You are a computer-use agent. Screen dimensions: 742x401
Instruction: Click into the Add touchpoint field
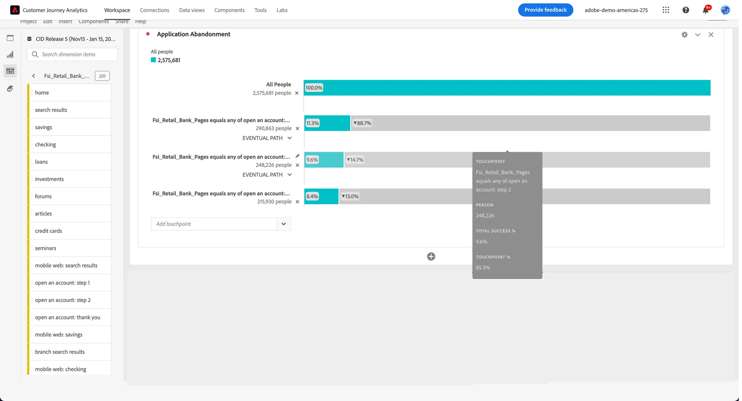click(x=214, y=224)
